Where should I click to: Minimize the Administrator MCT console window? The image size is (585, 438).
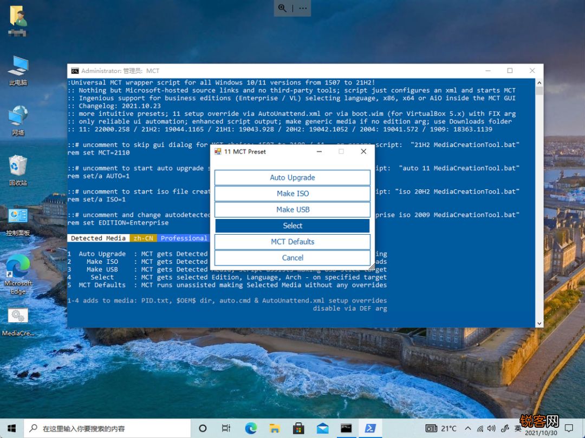(x=487, y=71)
